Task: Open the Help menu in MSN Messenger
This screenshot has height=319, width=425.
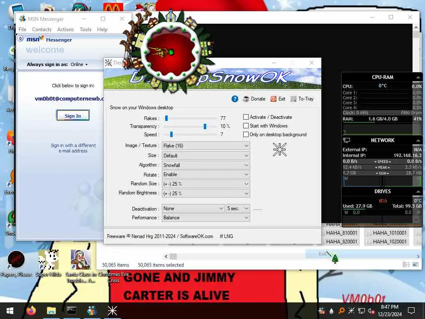Action: tap(102, 29)
